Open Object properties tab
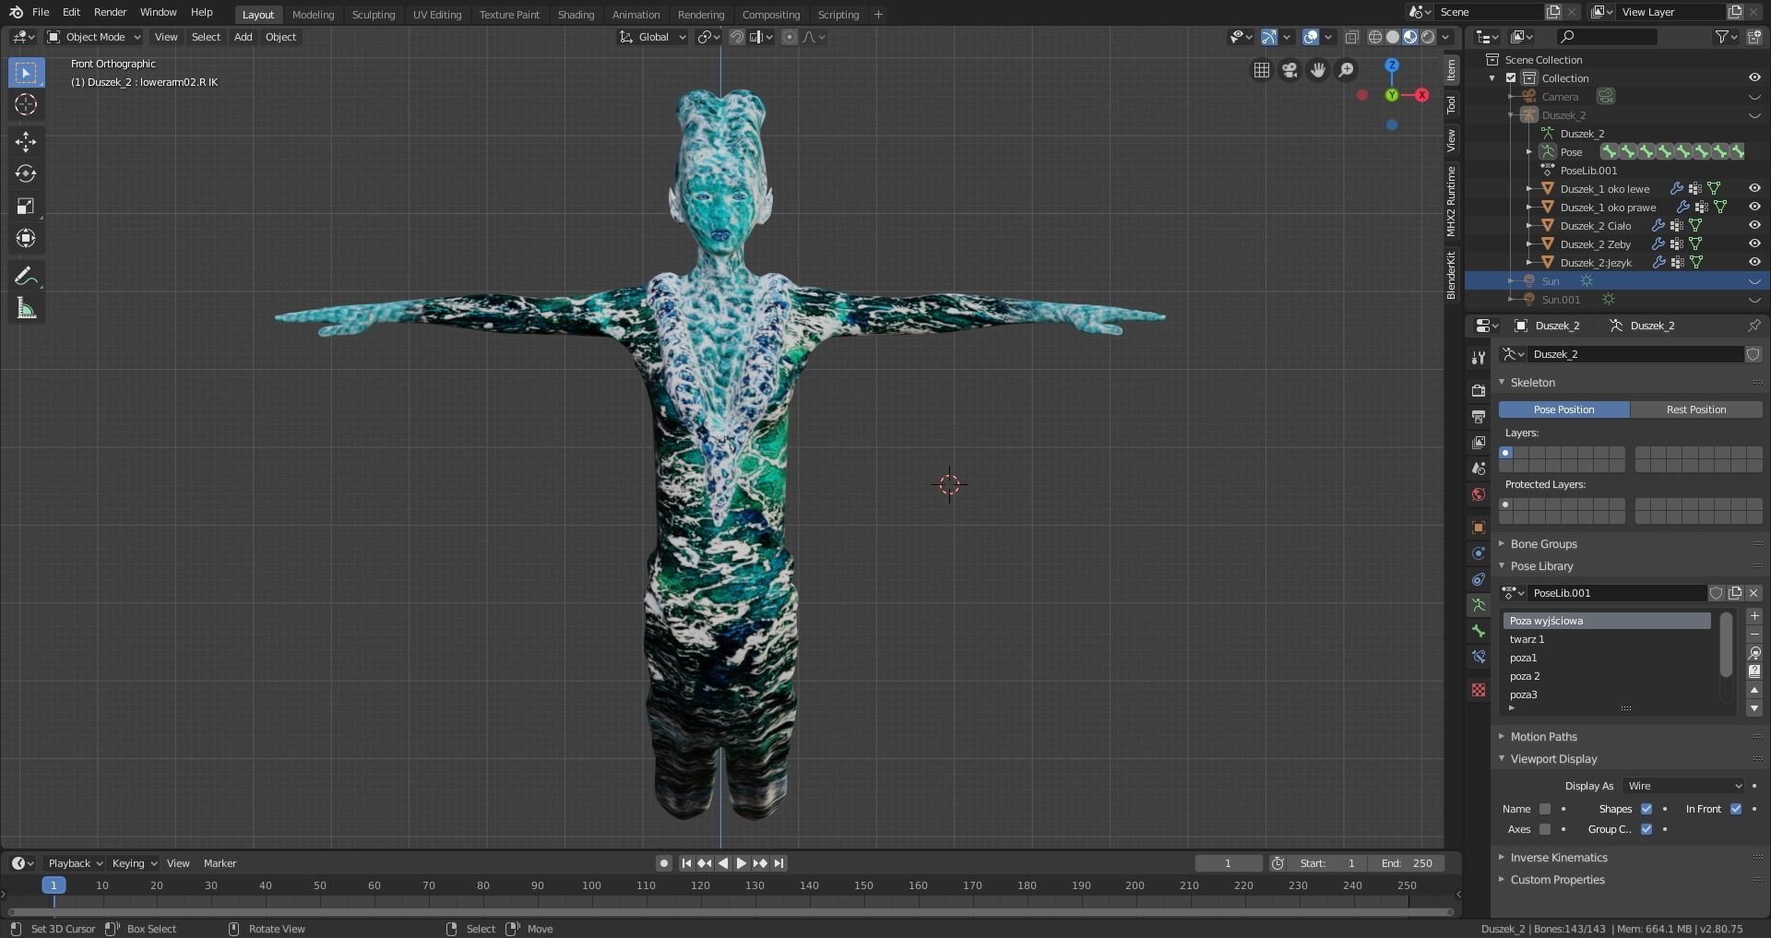This screenshot has width=1771, height=938. (x=1479, y=528)
